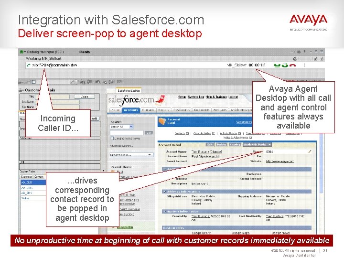Open the Work with Portal dropdown button
Viewport: 344px width, 258px height.
(257, 145)
